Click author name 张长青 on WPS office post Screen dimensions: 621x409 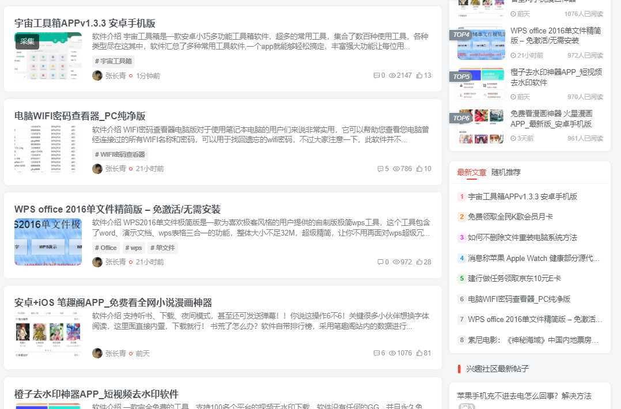pos(115,262)
